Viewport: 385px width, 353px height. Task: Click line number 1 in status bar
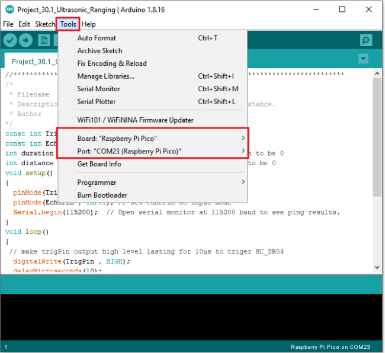click(x=6, y=347)
